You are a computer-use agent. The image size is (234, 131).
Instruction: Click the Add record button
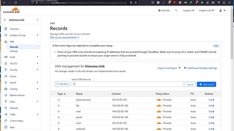pos(206,84)
